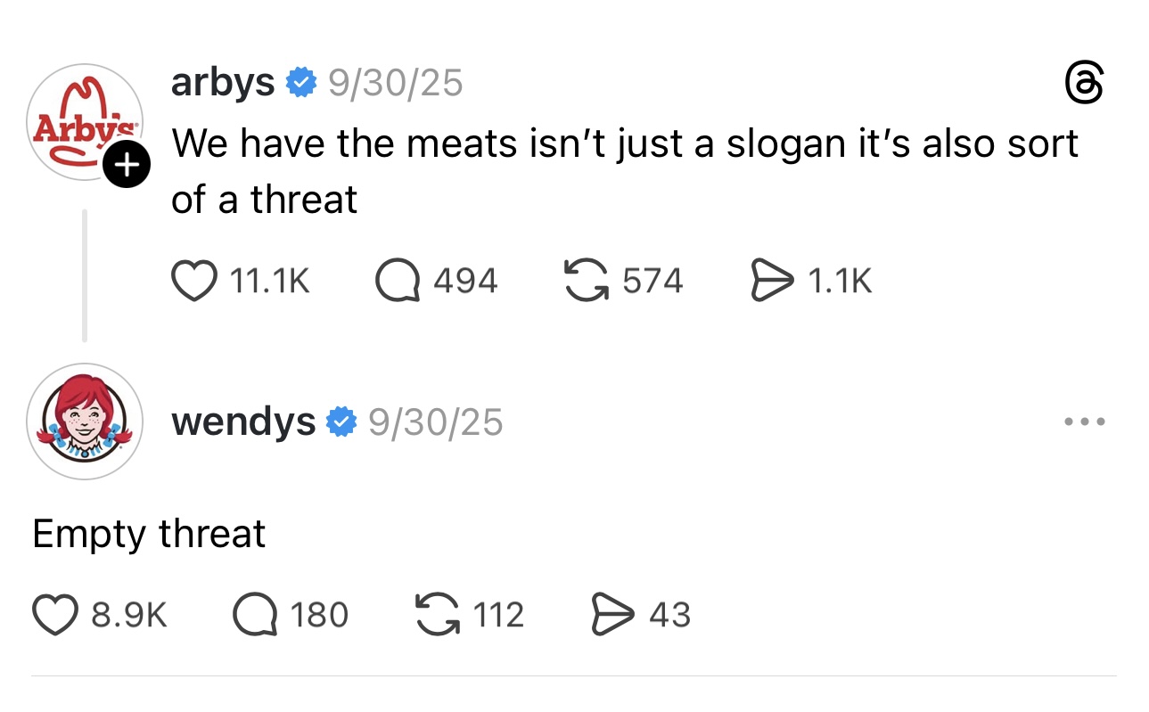Like the Arbys post
1149x712 pixels.
click(195, 282)
